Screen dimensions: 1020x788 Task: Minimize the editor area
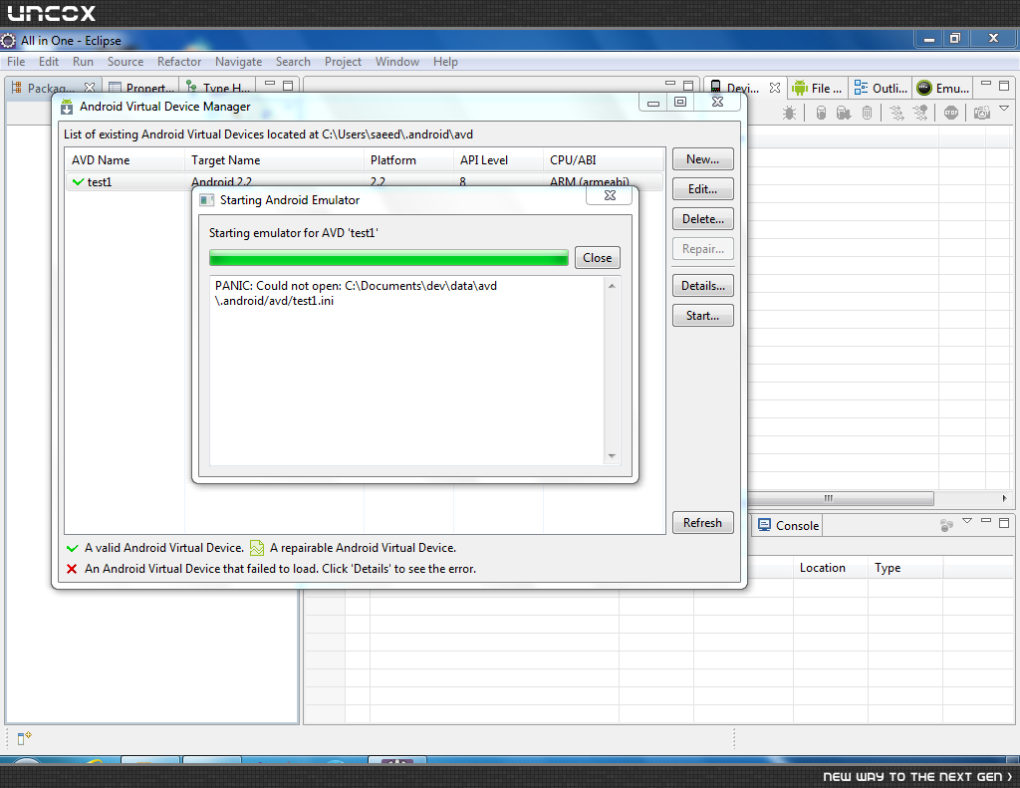pos(670,85)
